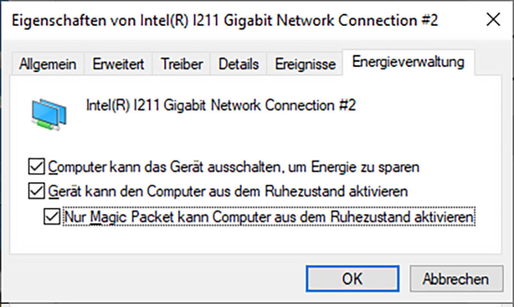Click the dialog title bar text
The image size is (514, 307).
point(224,21)
